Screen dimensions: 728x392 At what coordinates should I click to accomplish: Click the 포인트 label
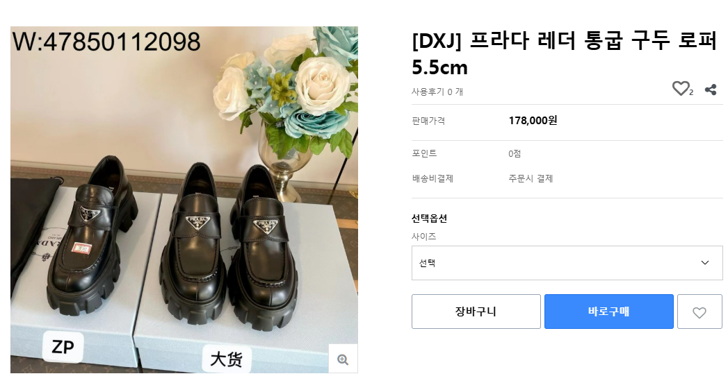click(x=424, y=153)
